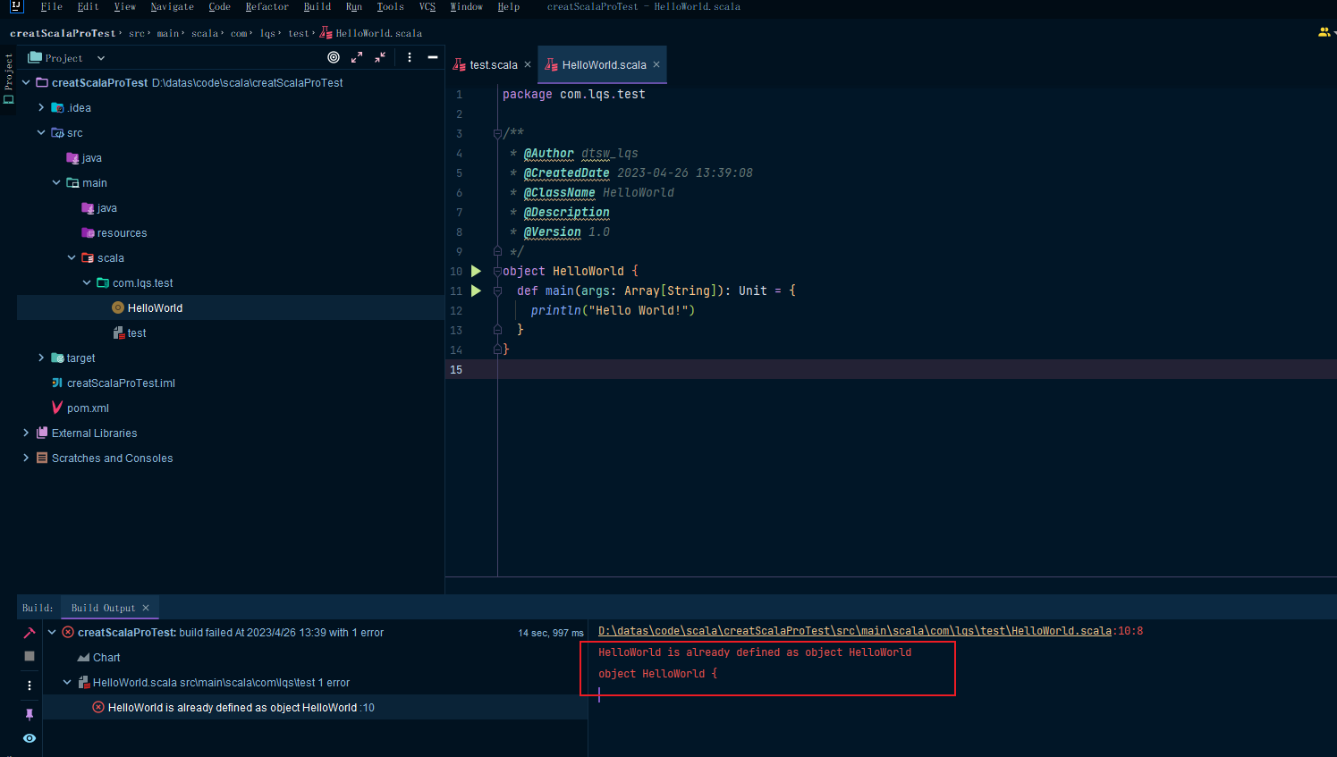Screen dimensions: 1337x757
Task: Click Expand All icon in Project panel
Action: (357, 57)
